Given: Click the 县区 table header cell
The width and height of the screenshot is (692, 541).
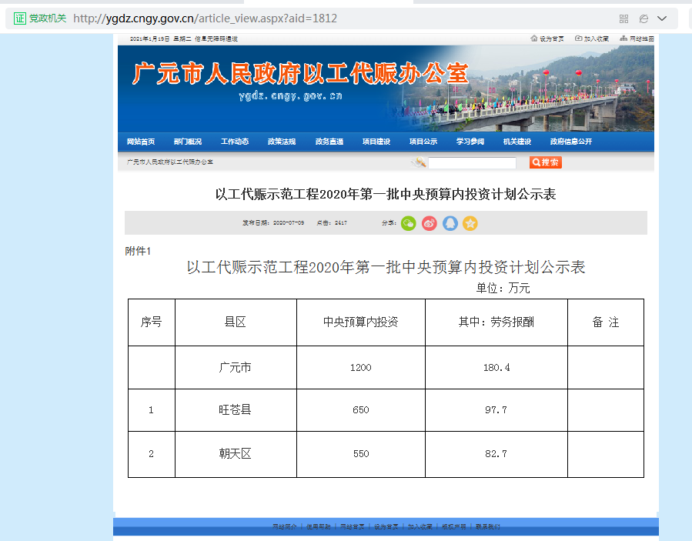Looking at the screenshot, I should pyautogui.click(x=236, y=322).
